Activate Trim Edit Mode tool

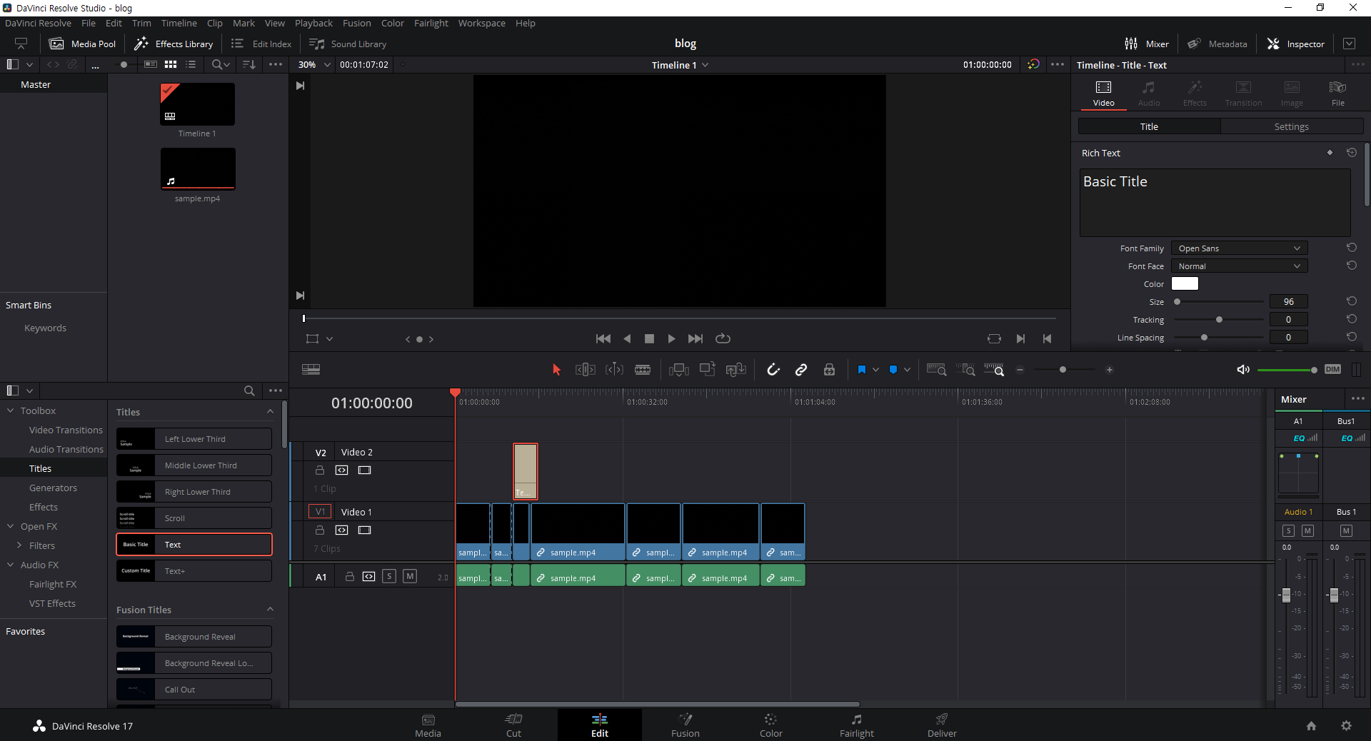[x=585, y=369]
